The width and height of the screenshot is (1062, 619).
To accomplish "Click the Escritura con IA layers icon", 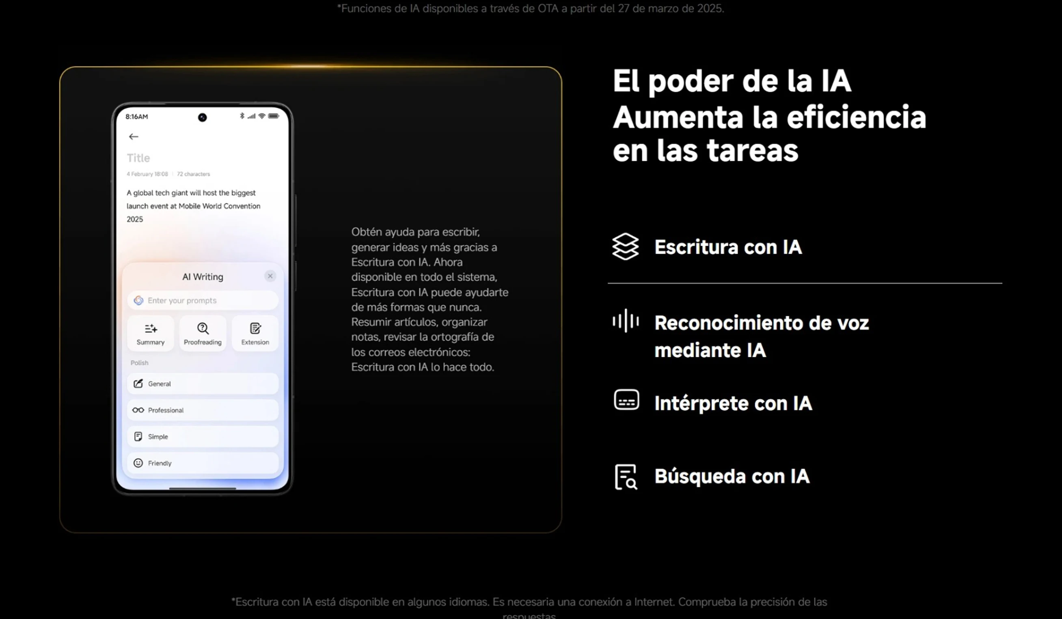I will pyautogui.click(x=626, y=246).
